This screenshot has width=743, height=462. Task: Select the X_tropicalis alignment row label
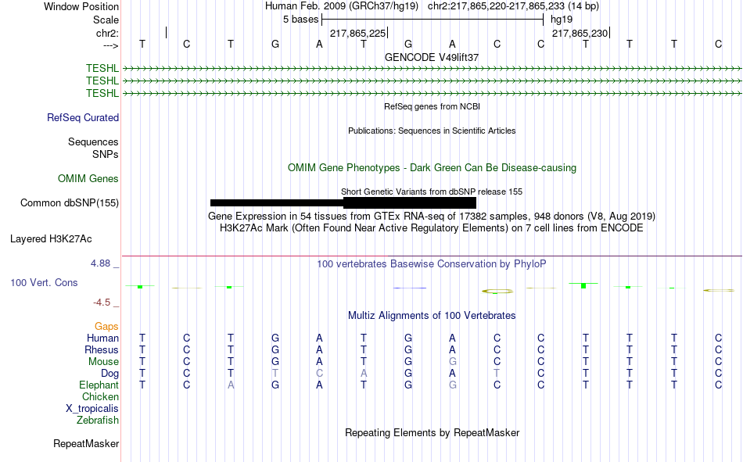pyautogui.click(x=92, y=409)
